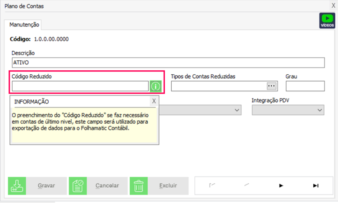
Task: Jump to the last record
Action: pos(315,185)
